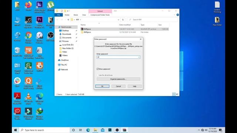Open Local Disk (D:) in sidebar
This screenshot has height=133, width=237.
[x=68, y=45]
